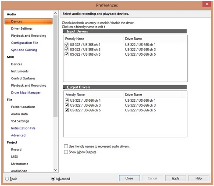The width and height of the screenshot is (214, 186).
Task: Click the Audio section heading
Action: pyautogui.click(x=11, y=14)
